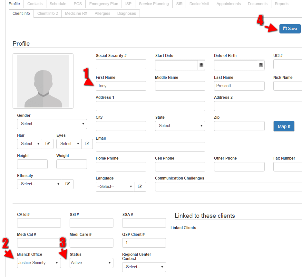302x277 pixels.
Task: Switch to the Allergies tab
Action: (102, 14)
